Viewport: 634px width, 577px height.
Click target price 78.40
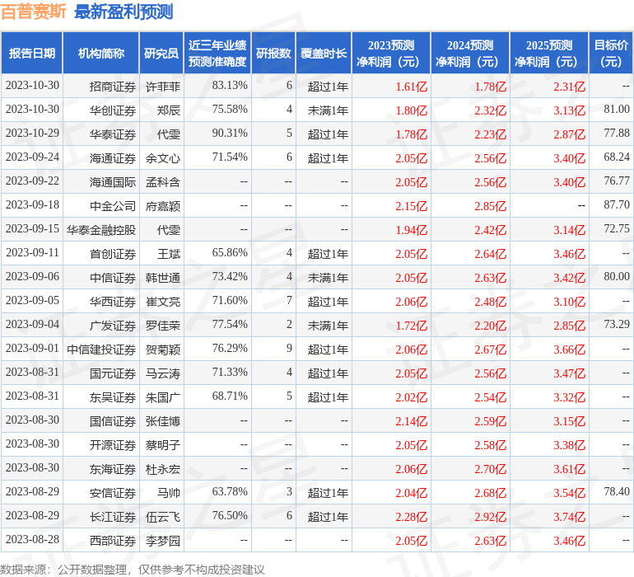[617, 491]
